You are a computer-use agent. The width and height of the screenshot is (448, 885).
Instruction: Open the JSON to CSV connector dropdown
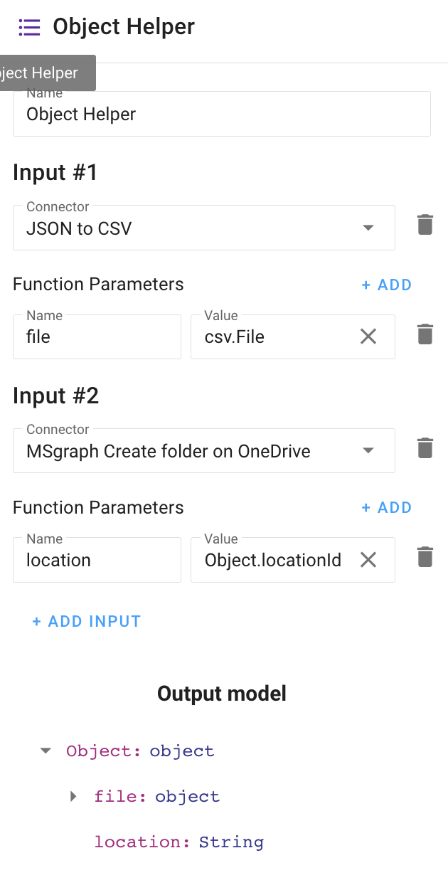click(x=368, y=228)
